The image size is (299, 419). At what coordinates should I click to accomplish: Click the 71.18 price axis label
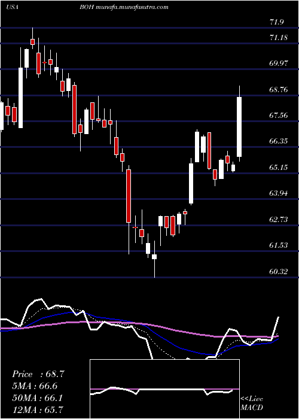[279, 38]
